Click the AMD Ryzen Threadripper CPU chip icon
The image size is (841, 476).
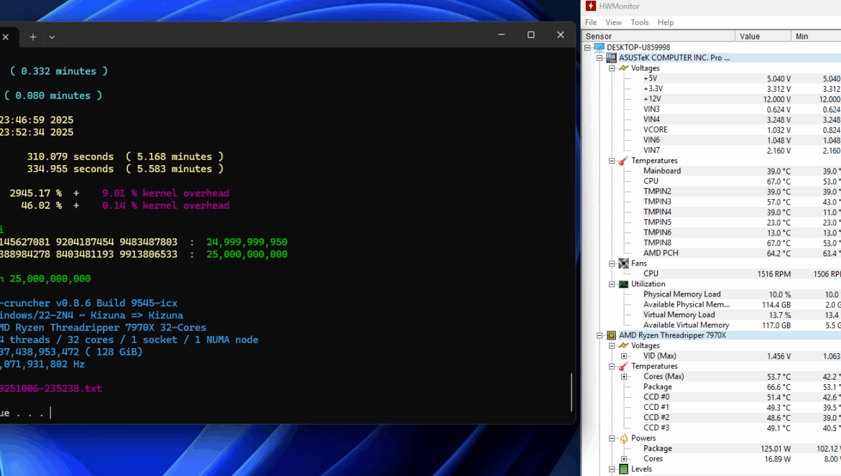[612, 335]
